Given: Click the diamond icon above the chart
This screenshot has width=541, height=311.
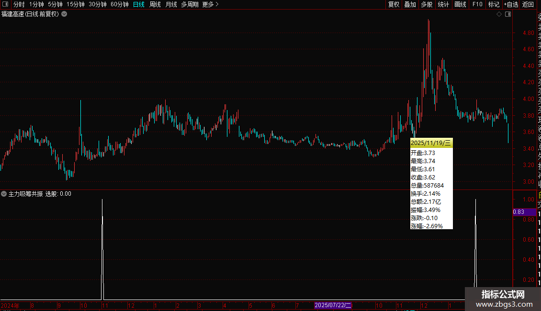Looking at the screenshot, I should pyautogui.click(x=499, y=14).
